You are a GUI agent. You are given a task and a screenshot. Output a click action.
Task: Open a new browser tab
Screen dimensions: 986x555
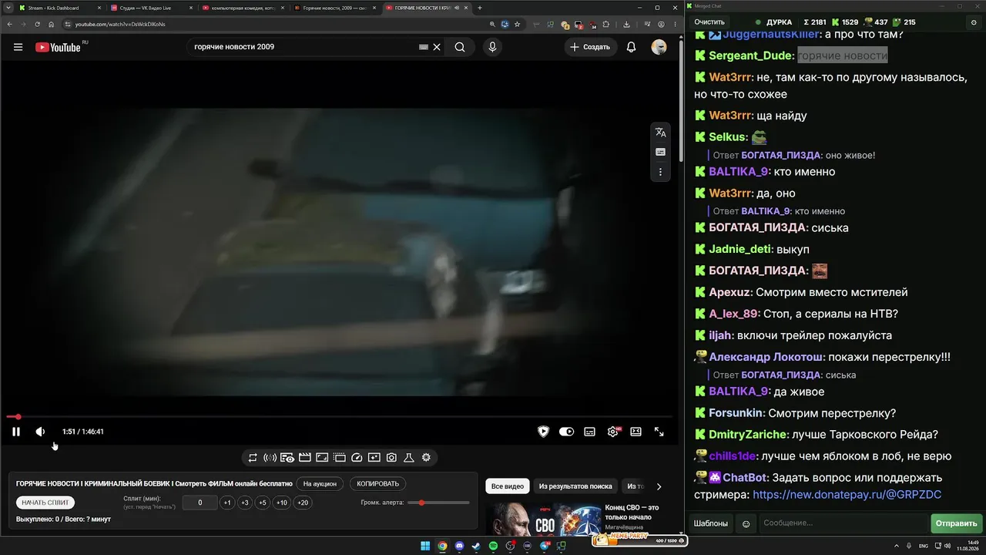point(480,8)
